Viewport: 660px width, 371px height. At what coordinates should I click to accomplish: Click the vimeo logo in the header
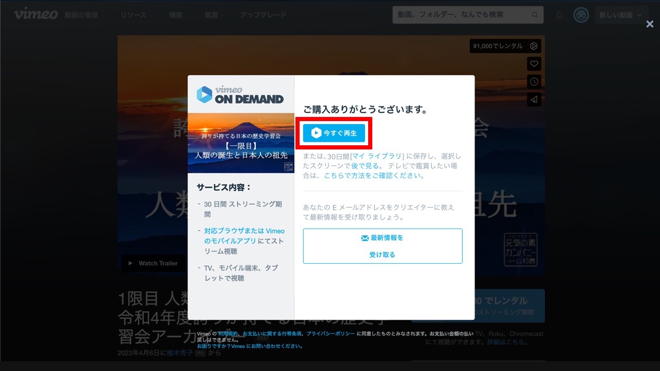coord(36,14)
